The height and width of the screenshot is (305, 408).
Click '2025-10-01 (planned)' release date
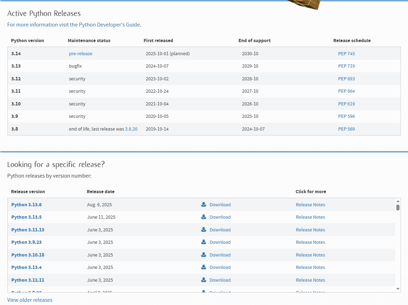tap(168, 54)
